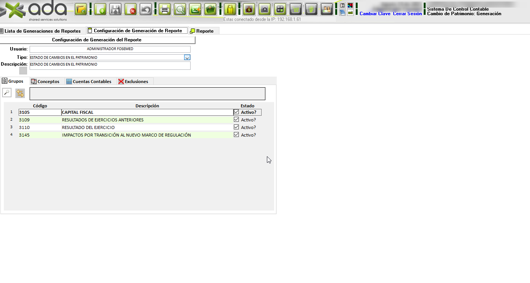Screen dimensions: 530x283
Task: Click the printer icon
Action: pyautogui.click(x=165, y=9)
